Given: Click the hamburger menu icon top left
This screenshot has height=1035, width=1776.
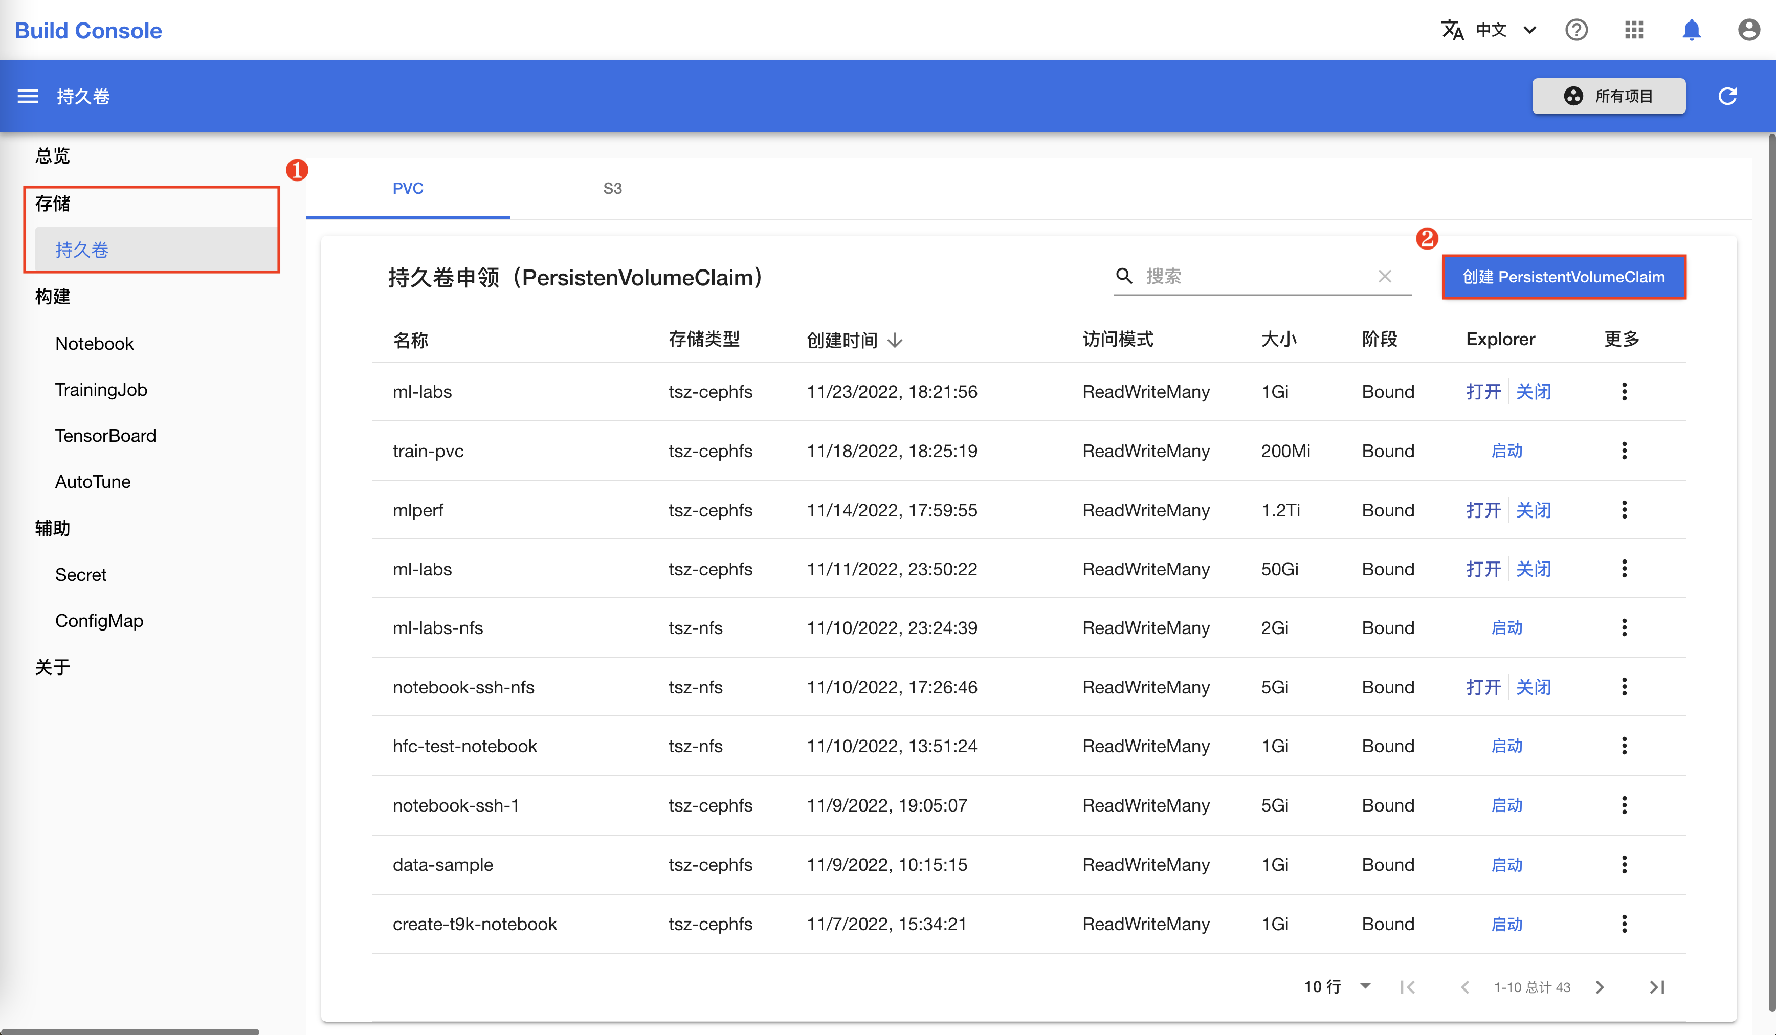Looking at the screenshot, I should point(26,97).
